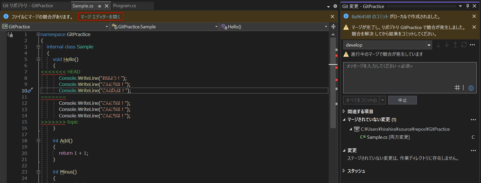
Task: Click the Pull down-arrow icon in Git Changes
Action: [x=447, y=45]
